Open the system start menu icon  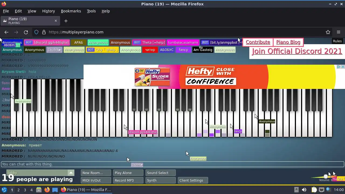4,190
